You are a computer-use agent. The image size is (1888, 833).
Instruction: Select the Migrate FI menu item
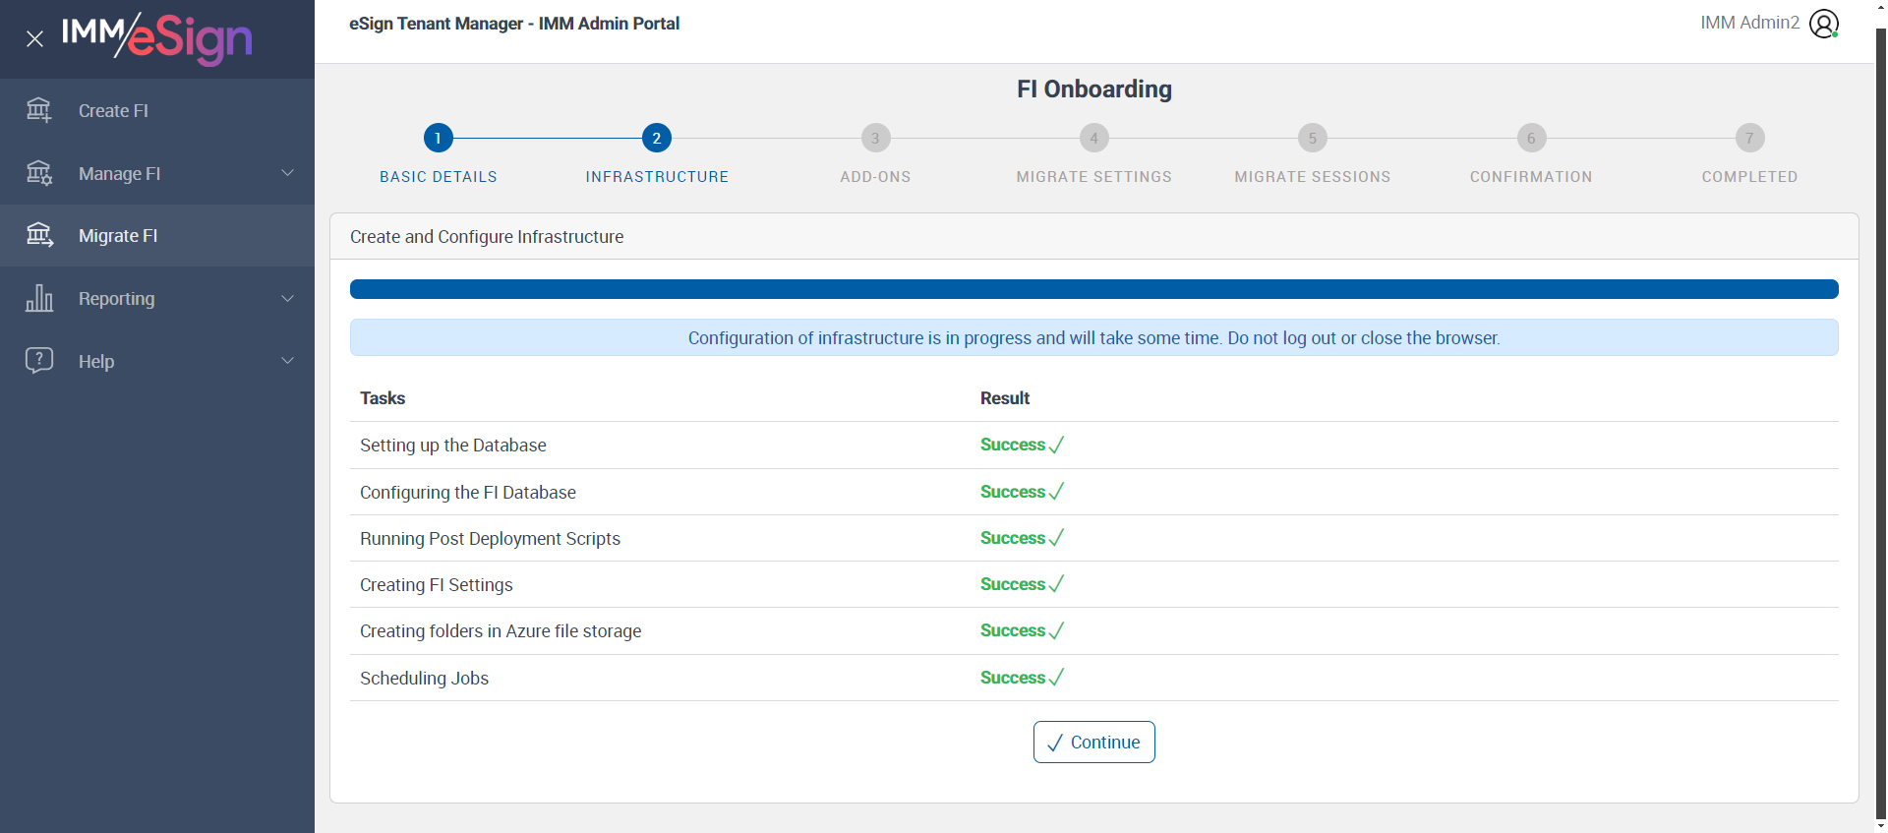pos(157,236)
